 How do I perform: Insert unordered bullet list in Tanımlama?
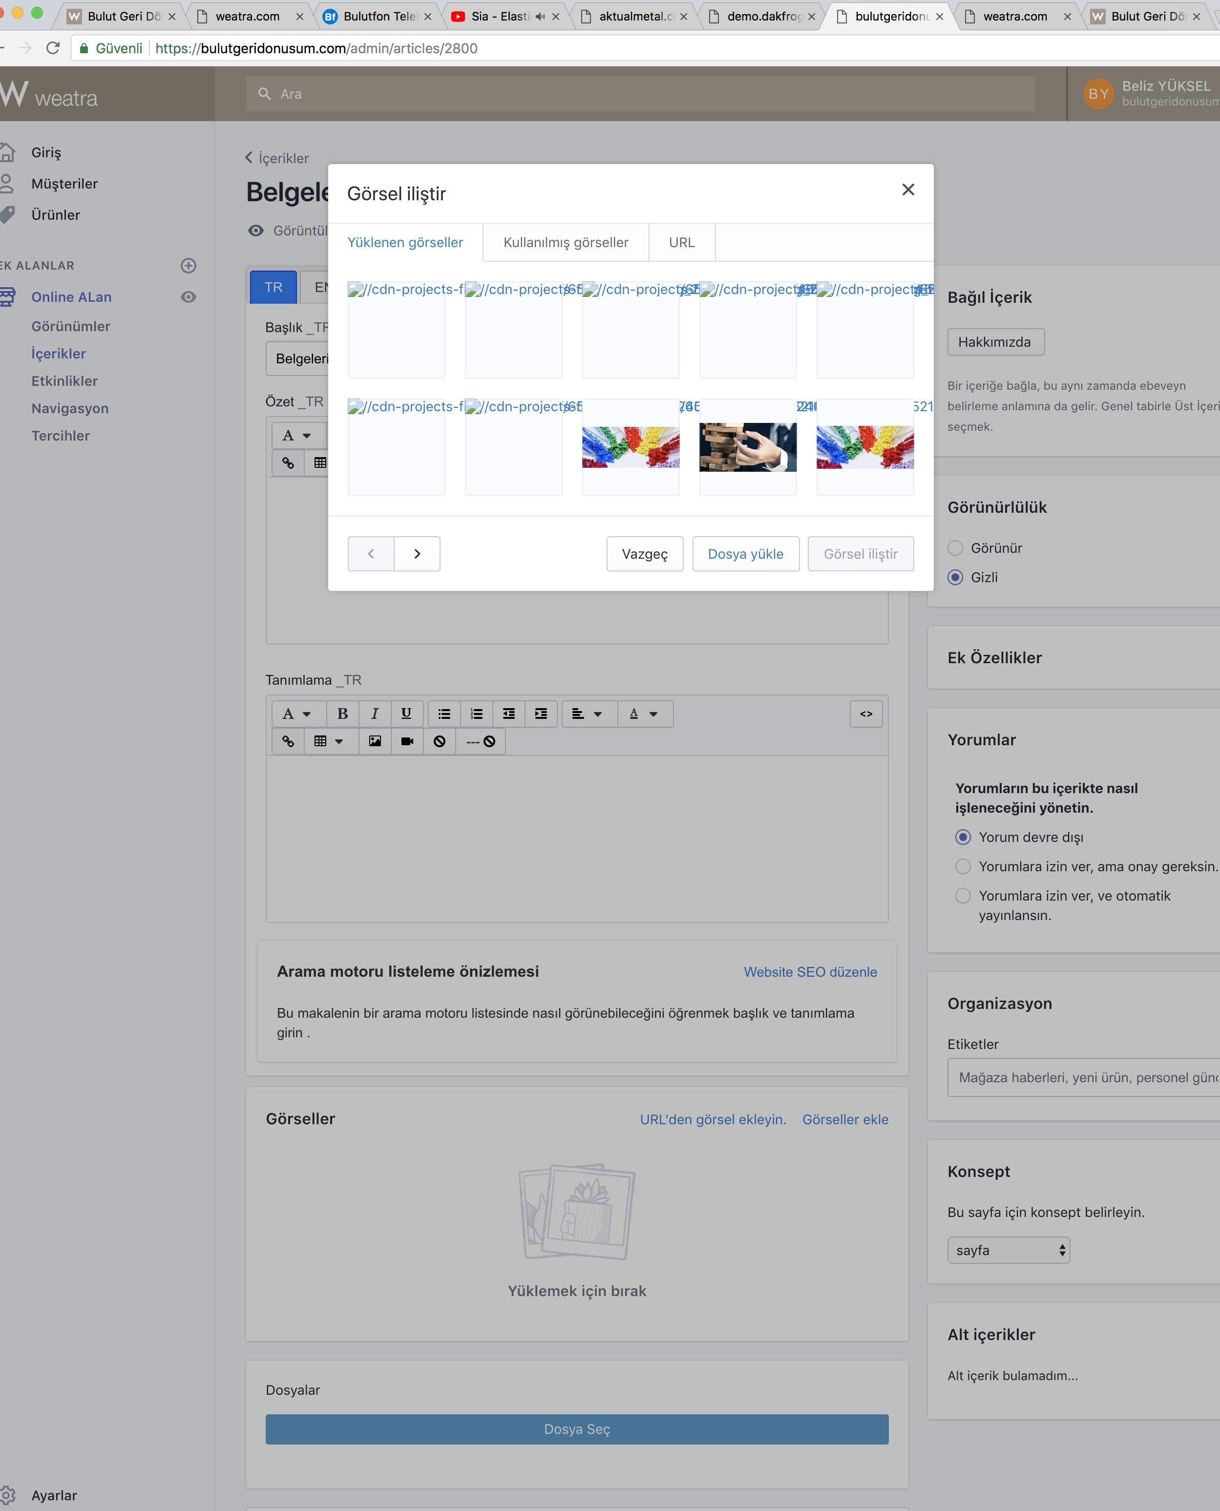[444, 714]
